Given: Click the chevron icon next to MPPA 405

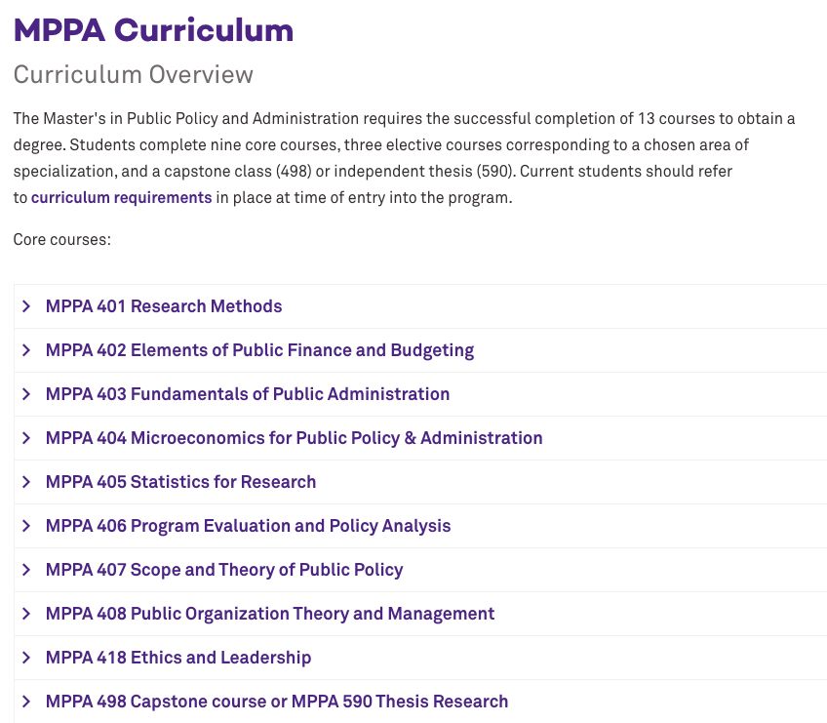Looking at the screenshot, I should [x=26, y=482].
